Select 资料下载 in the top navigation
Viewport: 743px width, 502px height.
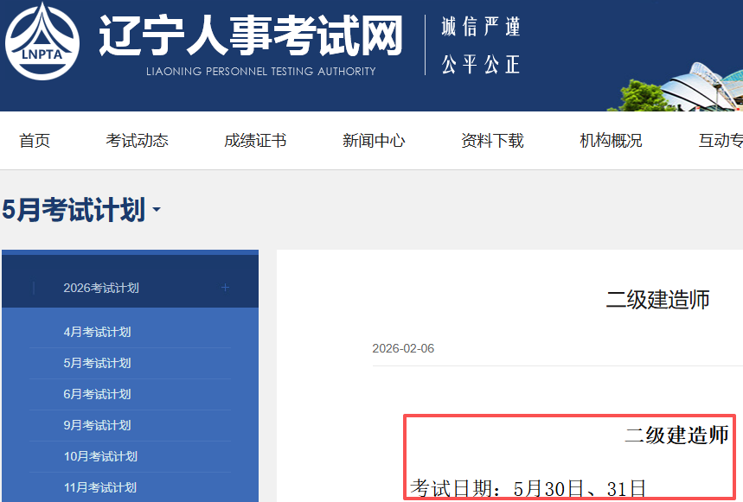coord(492,141)
